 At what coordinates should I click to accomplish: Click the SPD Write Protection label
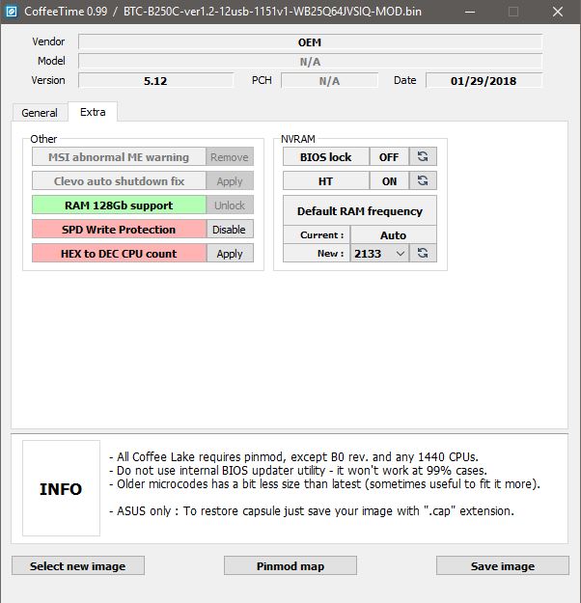click(119, 230)
